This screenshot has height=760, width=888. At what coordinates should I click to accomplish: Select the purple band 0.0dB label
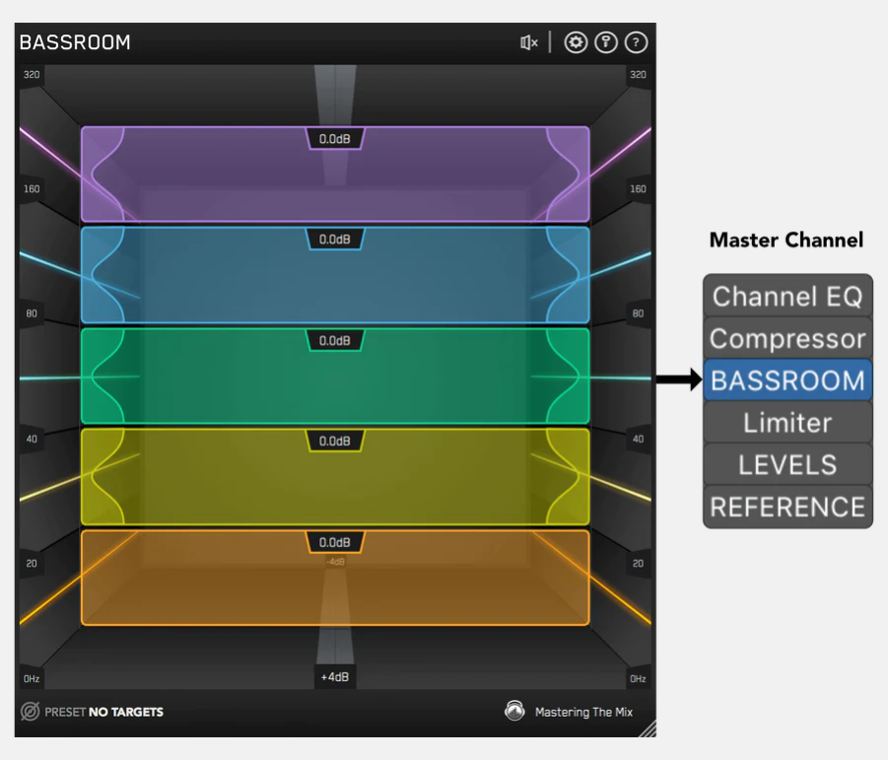click(335, 139)
